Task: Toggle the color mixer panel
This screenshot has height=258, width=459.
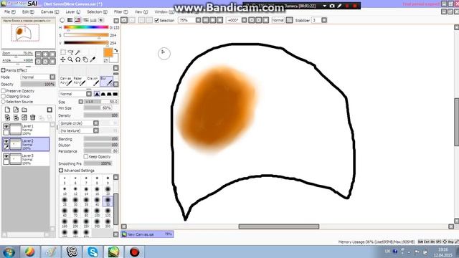Action: pos(85,20)
